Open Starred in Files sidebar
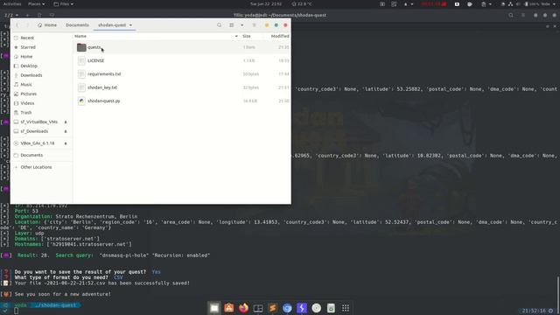The height and width of the screenshot is (315, 560). [41, 47]
